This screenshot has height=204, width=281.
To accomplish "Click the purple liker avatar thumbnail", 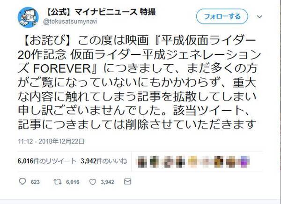I will (244, 162).
